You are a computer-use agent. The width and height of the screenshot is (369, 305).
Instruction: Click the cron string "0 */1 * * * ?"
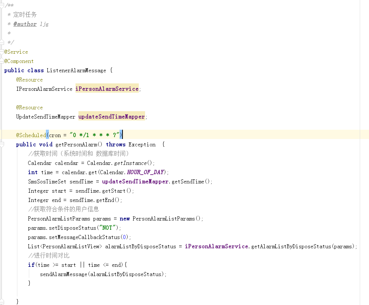[x=94, y=135]
